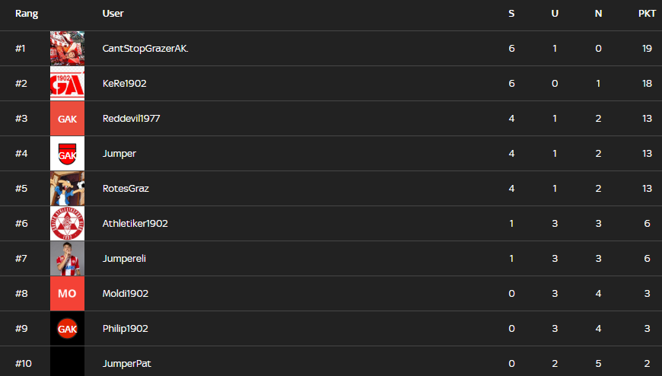Open the KeRe1902 username link

(x=124, y=84)
